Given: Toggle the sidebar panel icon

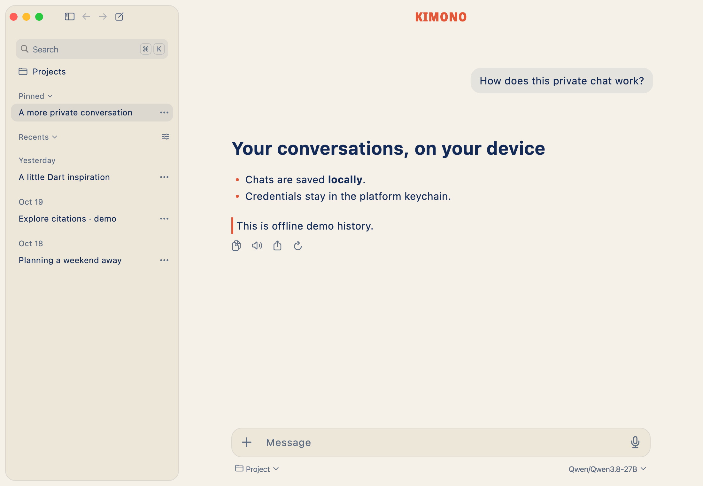Looking at the screenshot, I should (x=69, y=17).
